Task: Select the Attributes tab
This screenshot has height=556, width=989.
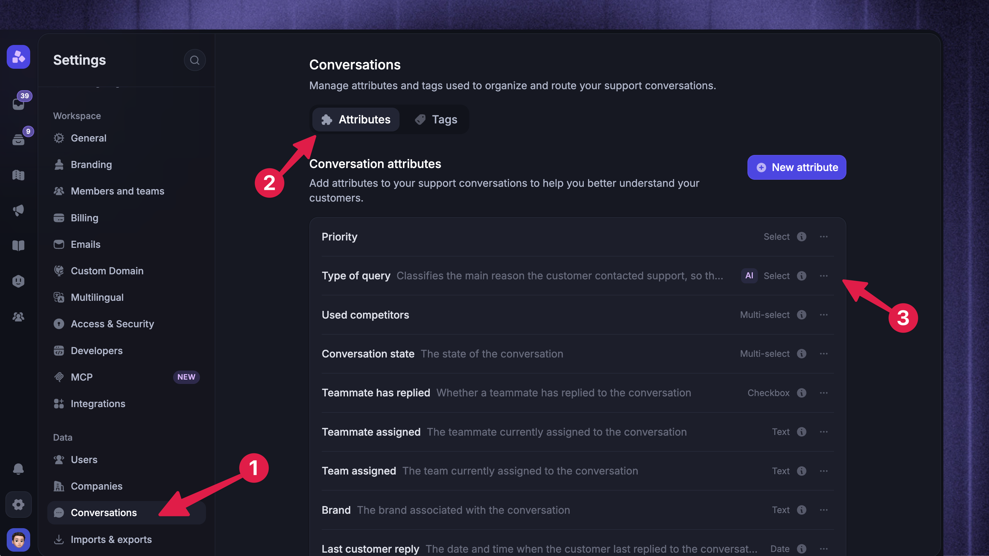Action: 356,120
